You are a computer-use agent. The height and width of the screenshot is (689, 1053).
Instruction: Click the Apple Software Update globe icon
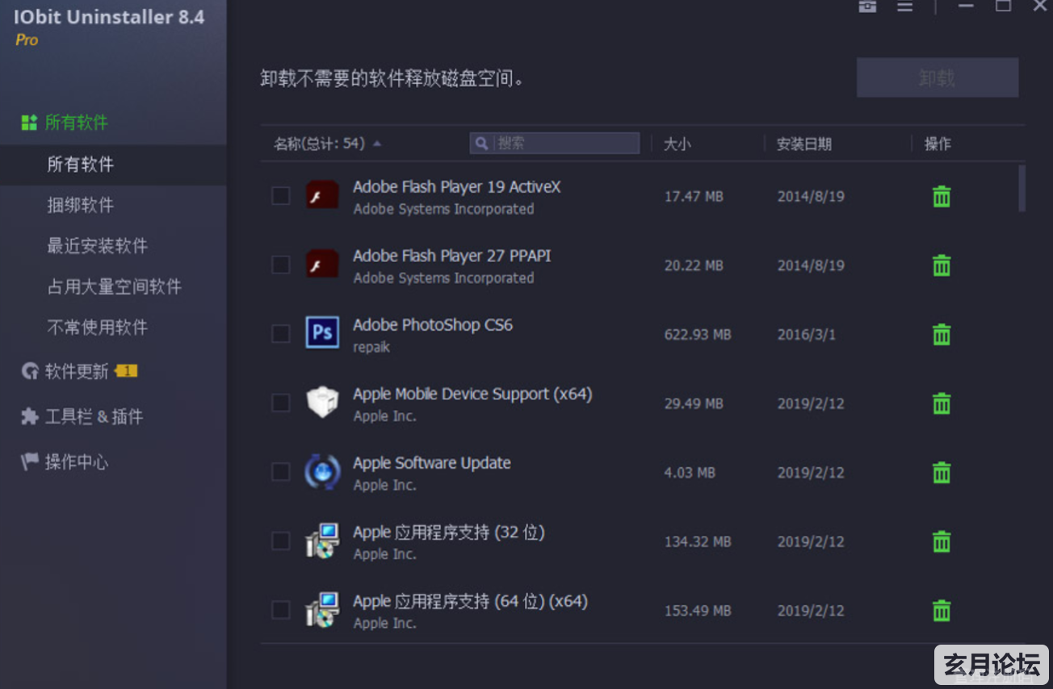[322, 471]
